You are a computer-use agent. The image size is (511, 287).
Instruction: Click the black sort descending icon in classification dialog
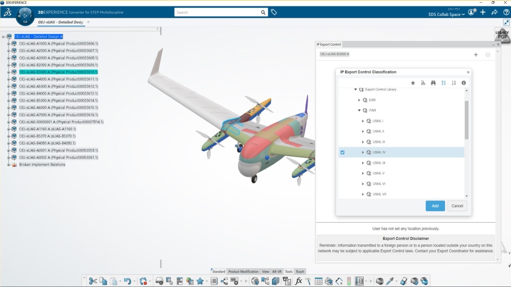click(454, 83)
